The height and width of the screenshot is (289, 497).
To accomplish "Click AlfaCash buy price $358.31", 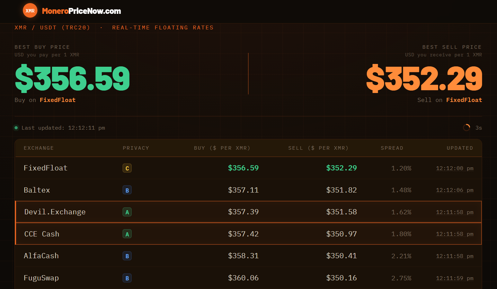I will click(x=243, y=256).
